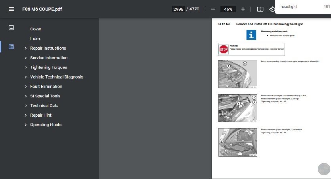Image resolution: width=331 pixels, height=179 pixels.
Task: Open the Index bookmark
Action: (x=35, y=38)
